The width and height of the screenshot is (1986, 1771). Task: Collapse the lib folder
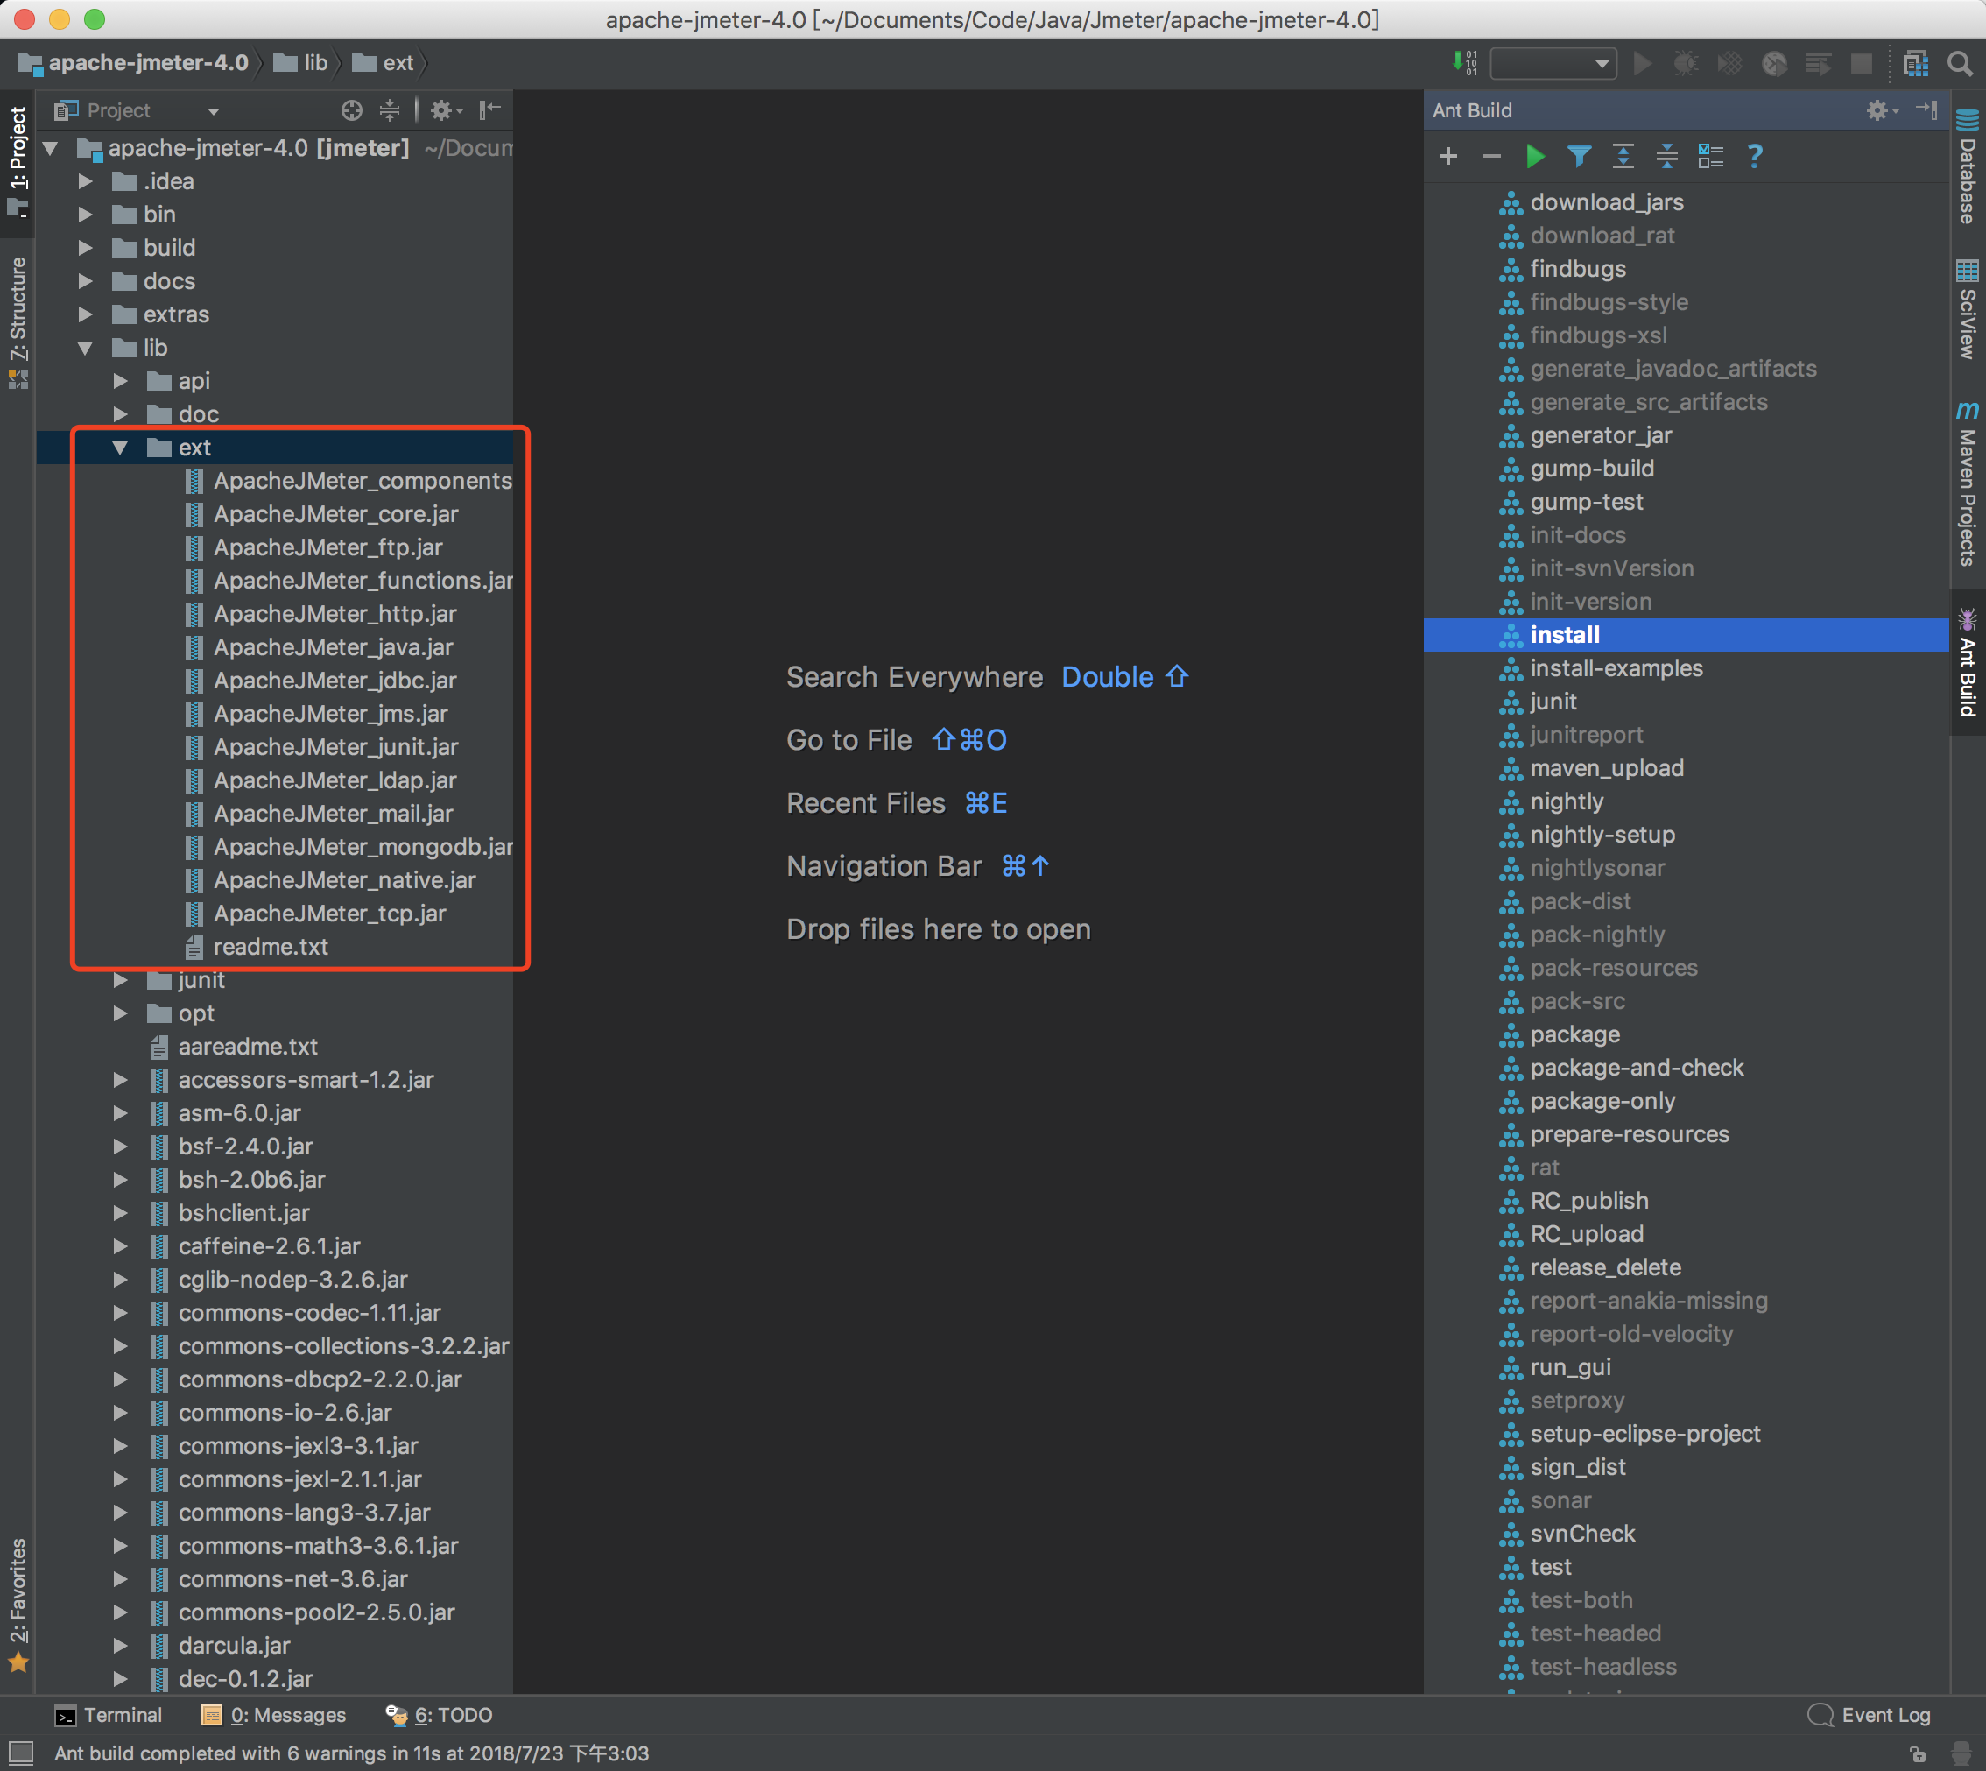tap(86, 348)
